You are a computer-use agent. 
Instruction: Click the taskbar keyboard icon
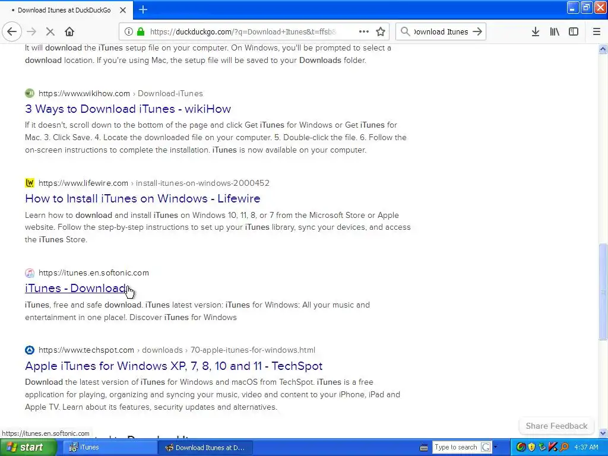pyautogui.click(x=424, y=448)
